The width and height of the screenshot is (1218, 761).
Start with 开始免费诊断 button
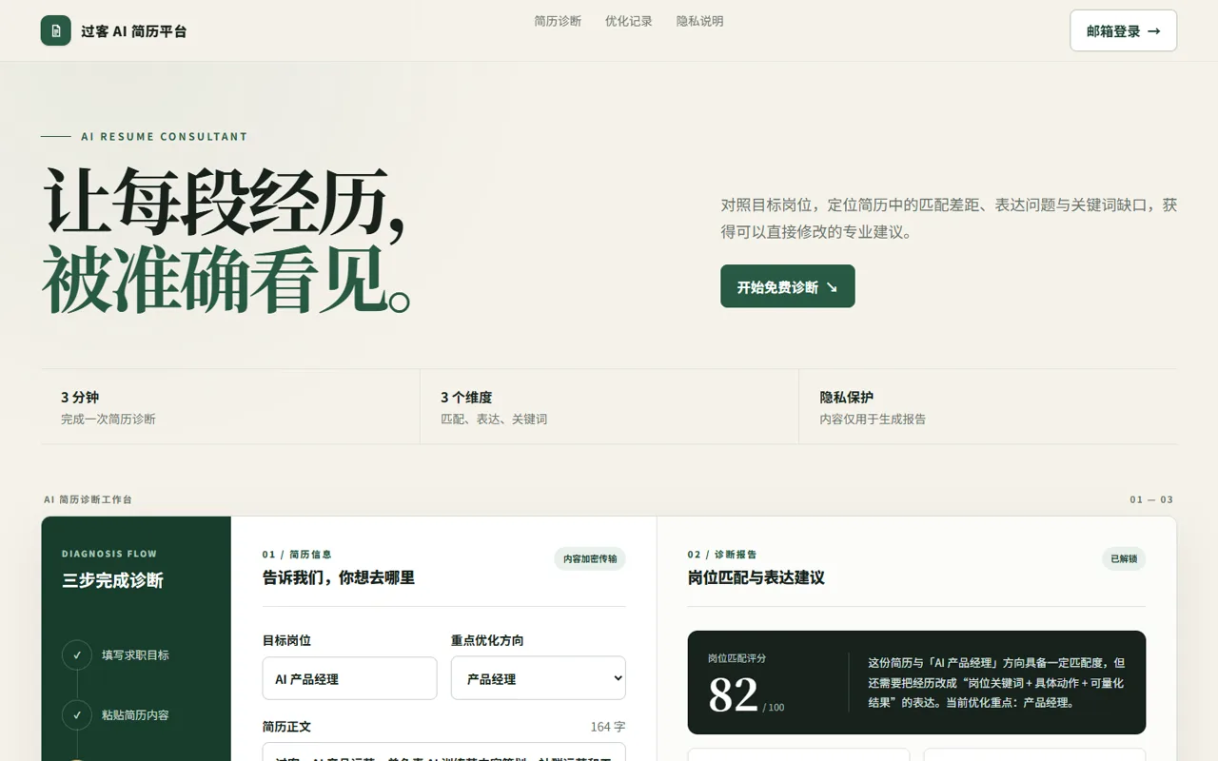coord(788,286)
